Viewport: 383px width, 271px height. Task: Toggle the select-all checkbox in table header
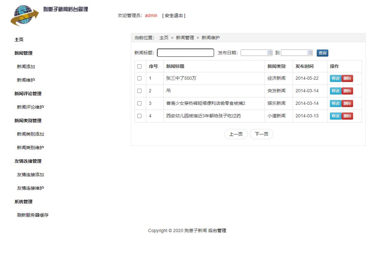pyautogui.click(x=140, y=66)
